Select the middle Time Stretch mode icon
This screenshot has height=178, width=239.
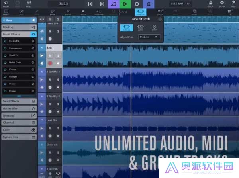point(141,28)
